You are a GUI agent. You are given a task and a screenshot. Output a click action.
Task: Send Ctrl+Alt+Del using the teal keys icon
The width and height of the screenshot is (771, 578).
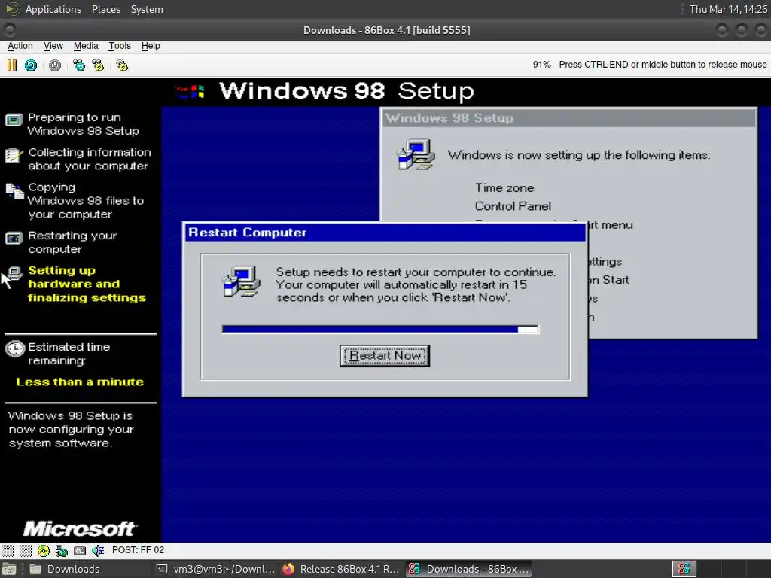tap(78, 65)
